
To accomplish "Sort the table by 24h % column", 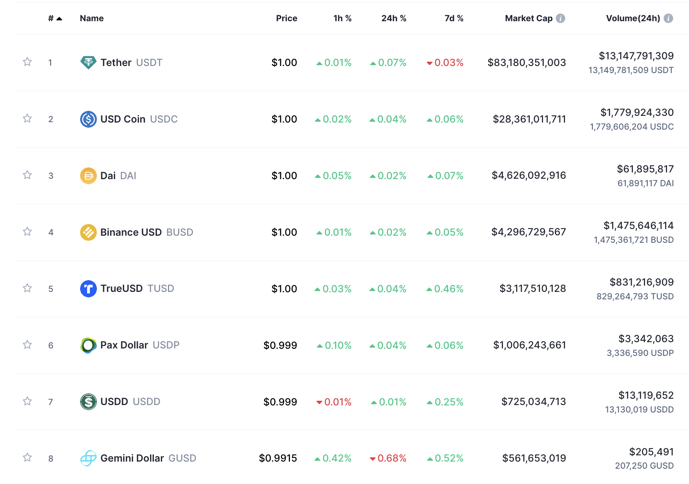I will click(394, 18).
